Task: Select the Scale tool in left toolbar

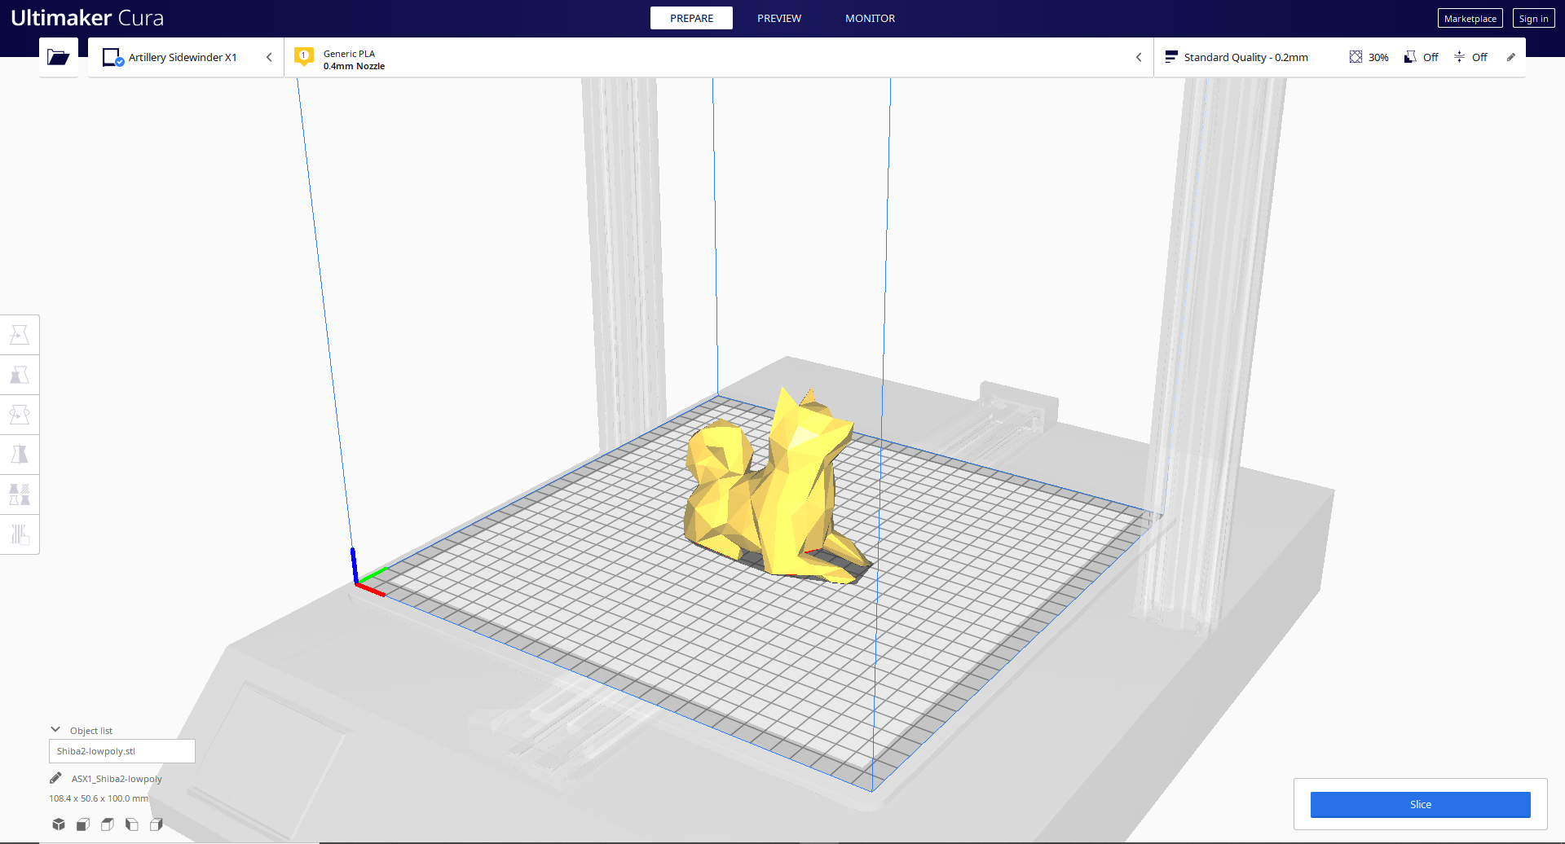Action: 20,375
